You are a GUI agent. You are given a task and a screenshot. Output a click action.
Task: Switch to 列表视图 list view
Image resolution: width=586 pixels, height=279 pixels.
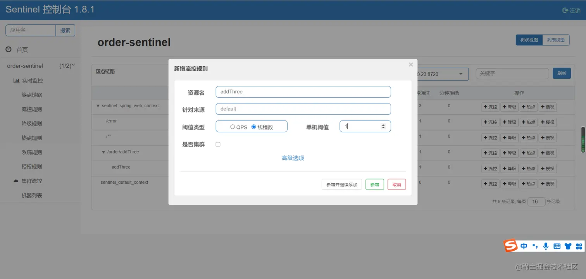[x=556, y=40]
